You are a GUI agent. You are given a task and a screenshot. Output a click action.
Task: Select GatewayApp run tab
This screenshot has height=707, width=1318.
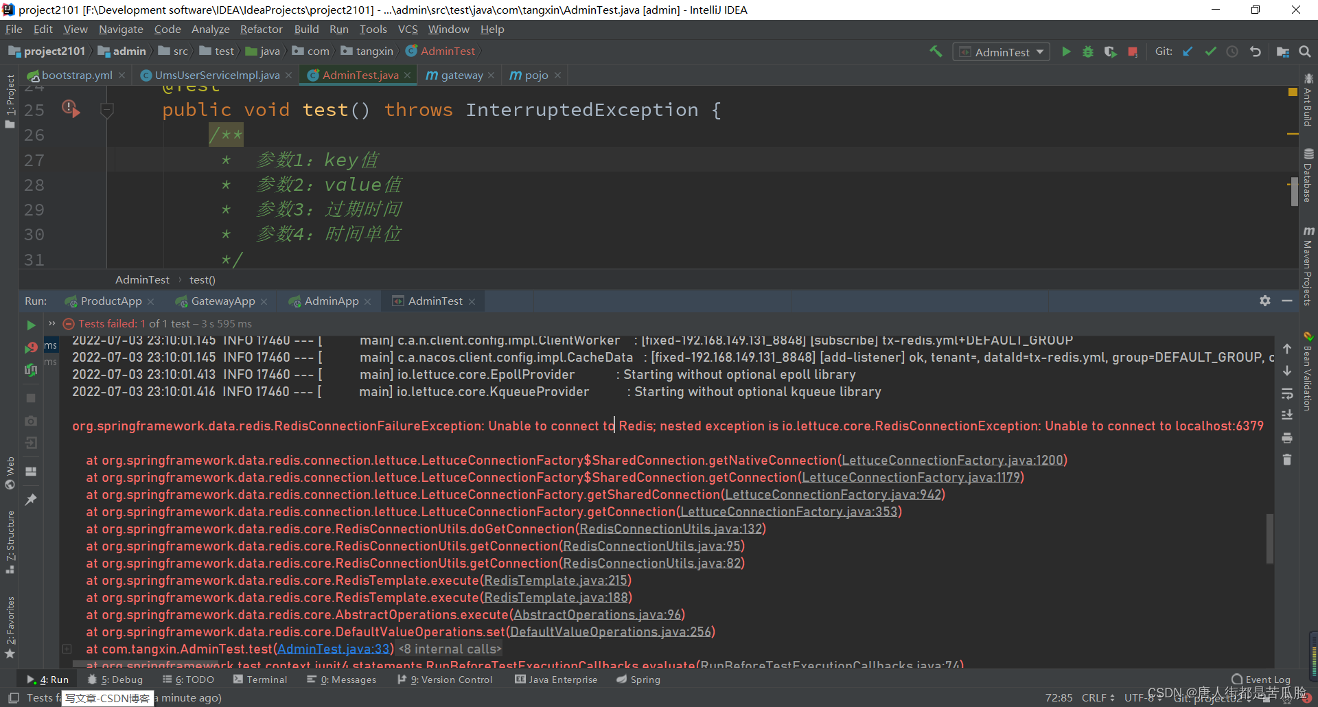[222, 301]
